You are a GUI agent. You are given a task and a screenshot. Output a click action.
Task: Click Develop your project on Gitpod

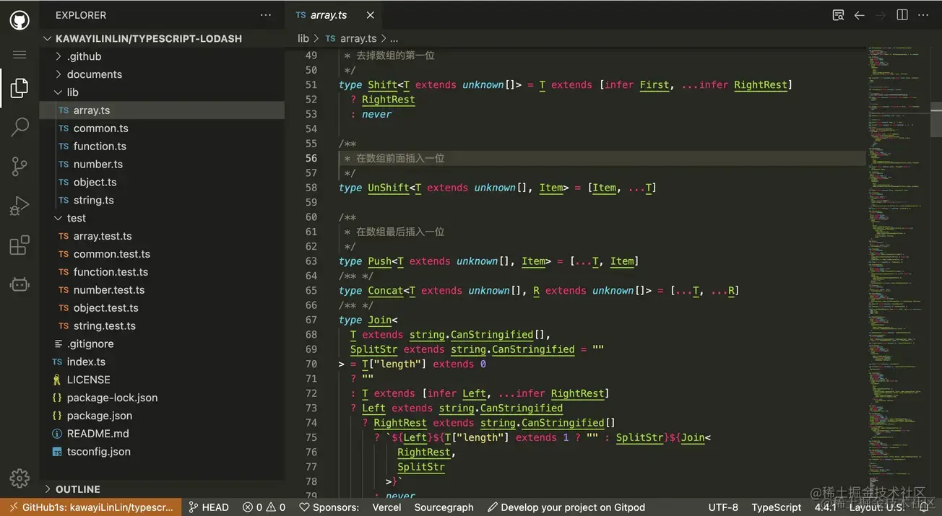[x=566, y=507]
